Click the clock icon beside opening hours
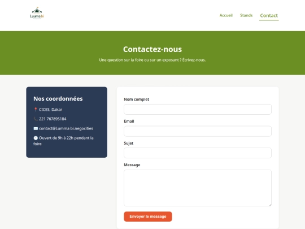Screen dimensions: 305x229 [x=36, y=138]
